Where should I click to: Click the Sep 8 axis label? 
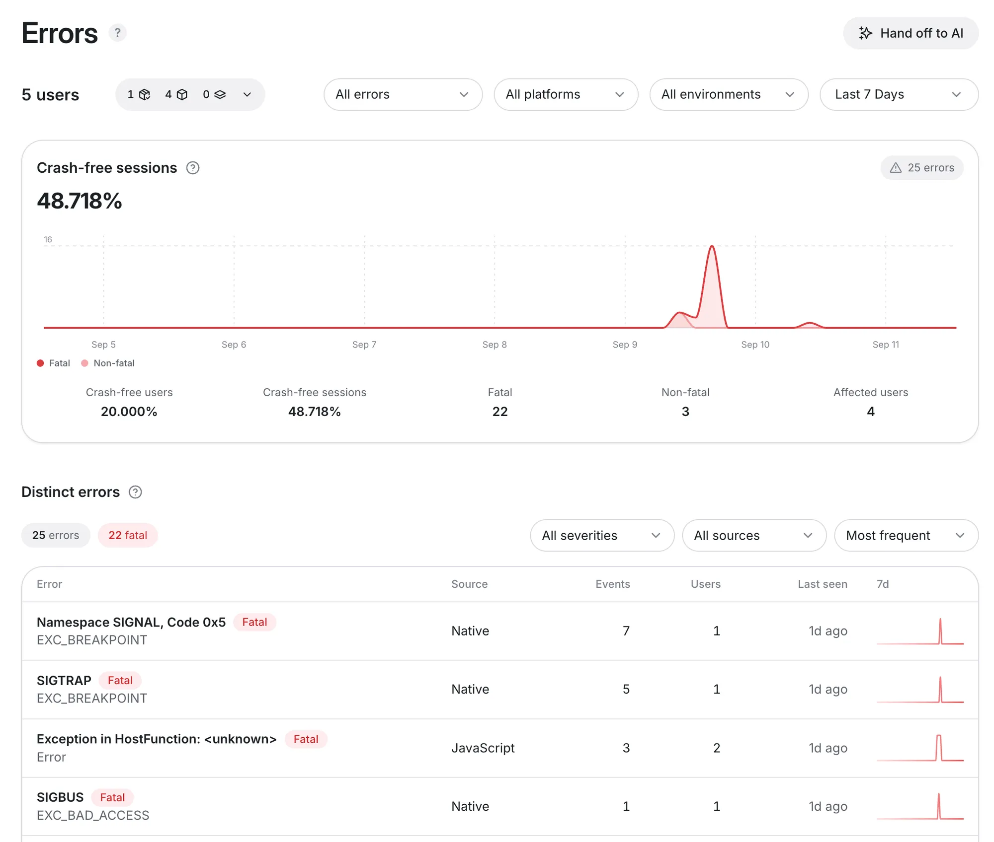click(495, 345)
